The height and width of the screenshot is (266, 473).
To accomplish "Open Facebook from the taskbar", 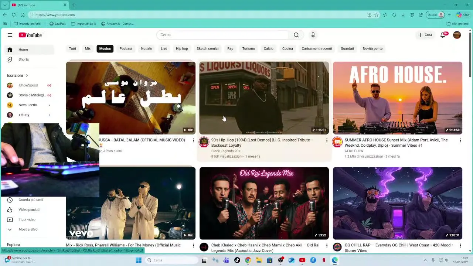I will (313, 260).
